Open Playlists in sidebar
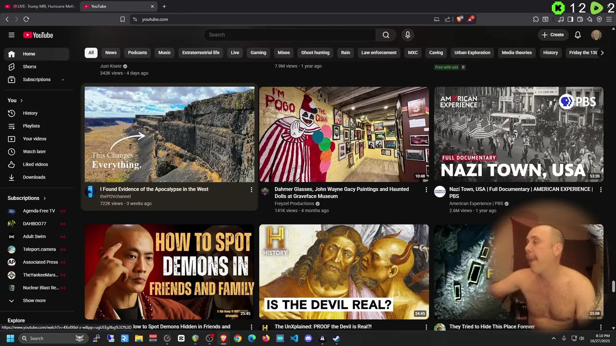Screen dimensions: 616x346 point(37,126)
